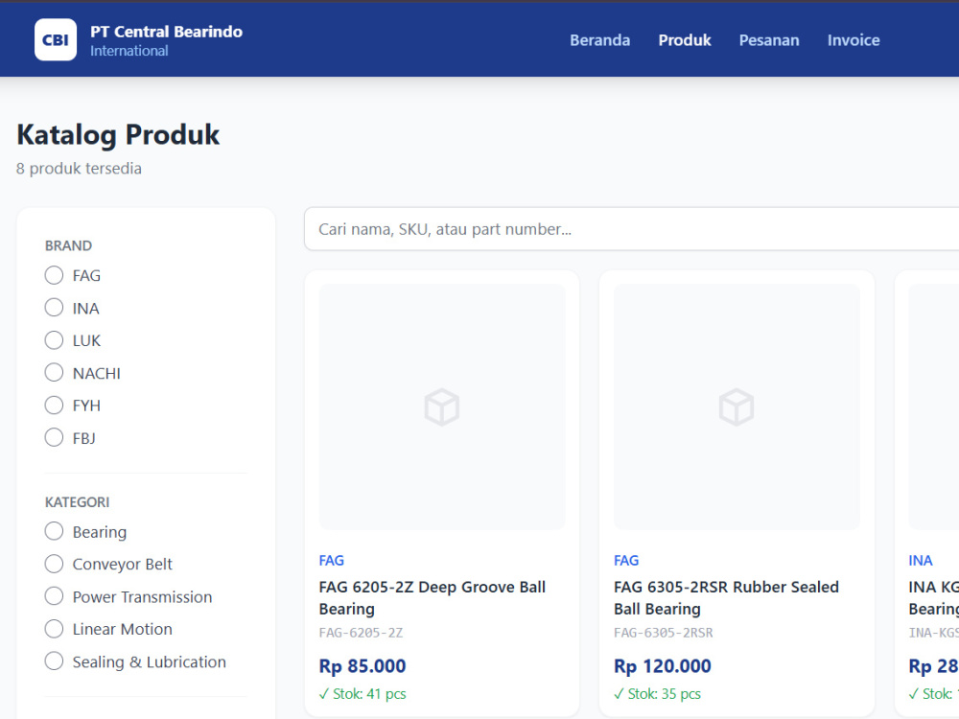
Task: Click the KATEGORI section label
Action: [77, 502]
